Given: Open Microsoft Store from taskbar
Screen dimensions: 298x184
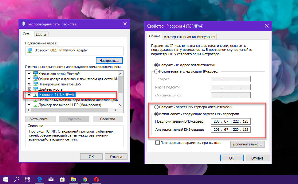Looking at the screenshot, I should [x=62, y=179].
